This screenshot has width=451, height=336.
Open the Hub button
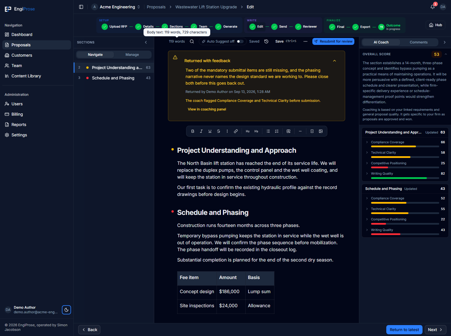coord(435,25)
